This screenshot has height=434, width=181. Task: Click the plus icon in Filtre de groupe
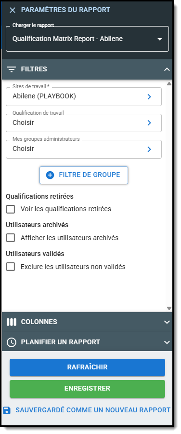point(50,175)
